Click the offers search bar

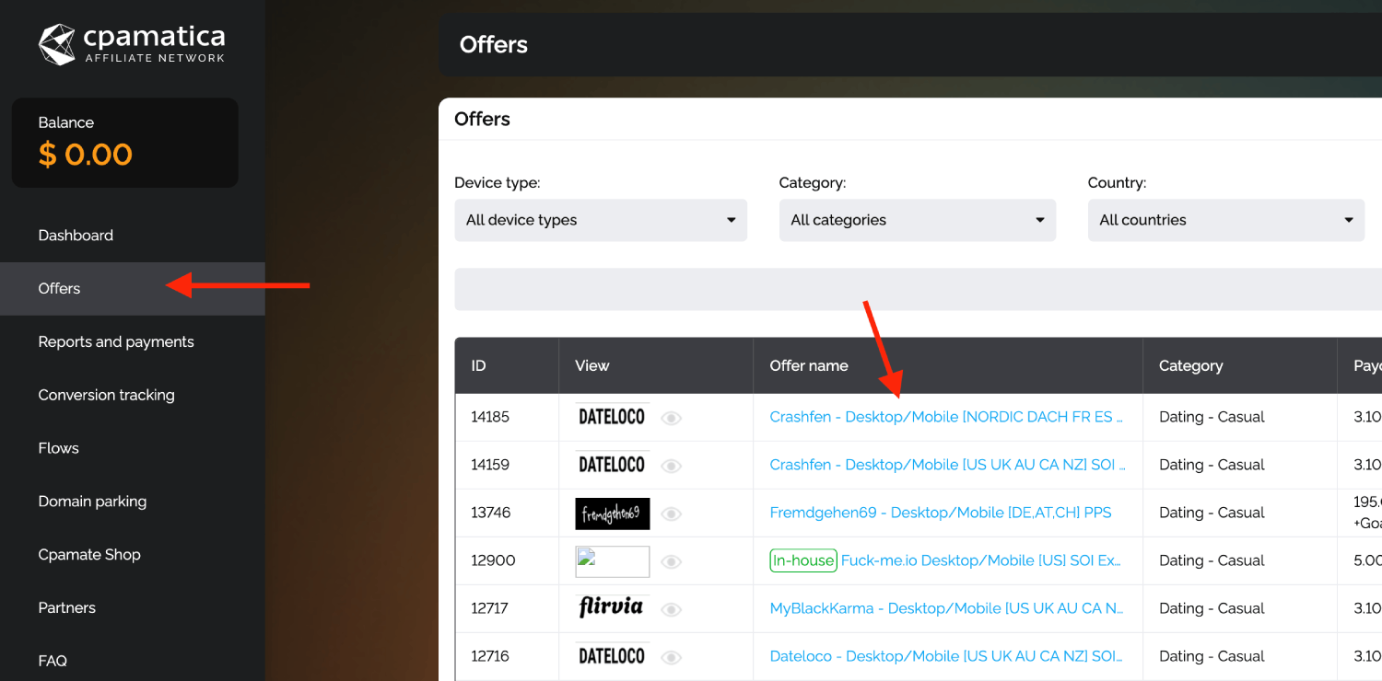tap(918, 289)
